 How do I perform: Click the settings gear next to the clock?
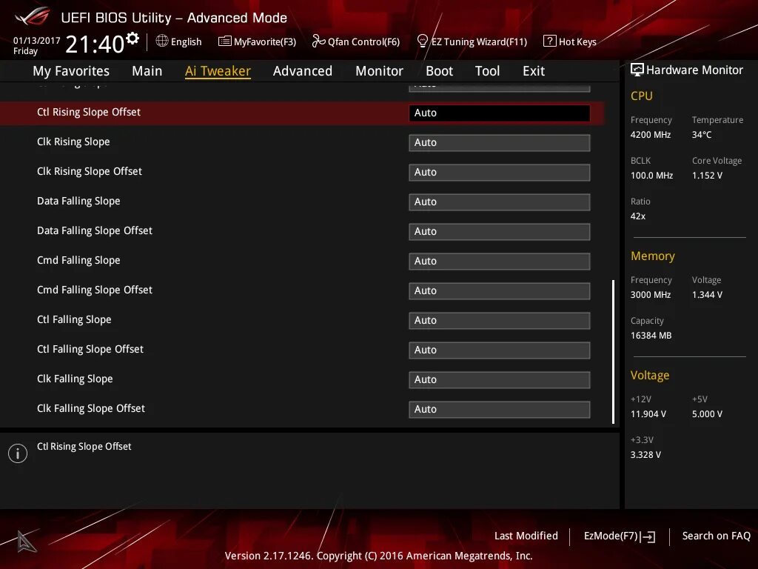click(x=133, y=39)
